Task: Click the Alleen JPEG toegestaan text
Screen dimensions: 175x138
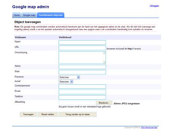Action: point(127,104)
